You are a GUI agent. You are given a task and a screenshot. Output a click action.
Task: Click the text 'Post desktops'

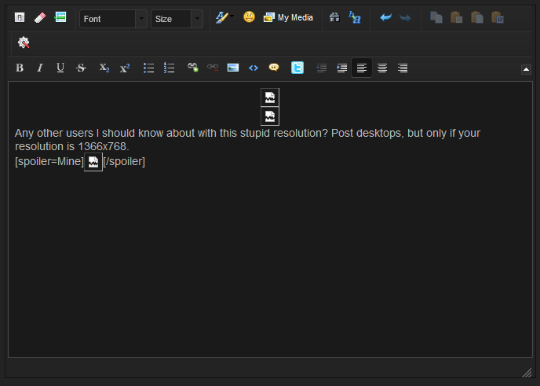click(367, 133)
